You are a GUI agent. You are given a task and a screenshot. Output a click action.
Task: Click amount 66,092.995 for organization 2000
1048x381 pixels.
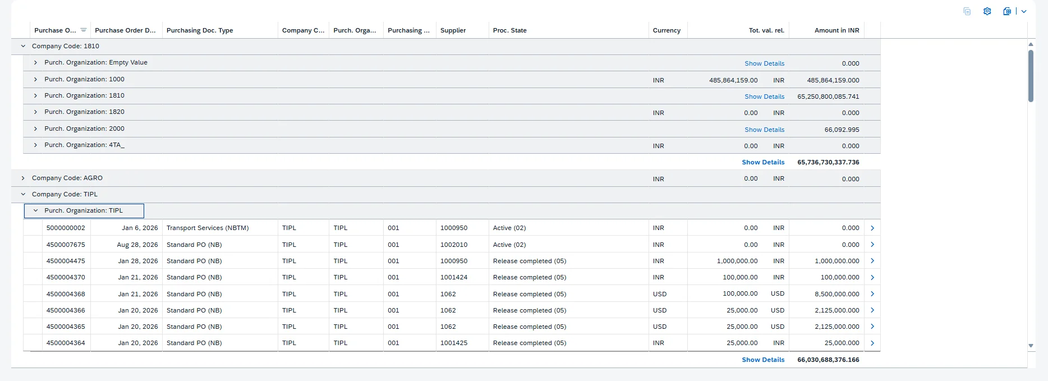coord(842,130)
